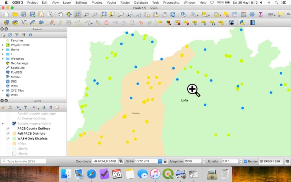Add a text annotation bubble
This screenshot has height=182, width=291.
281,14
